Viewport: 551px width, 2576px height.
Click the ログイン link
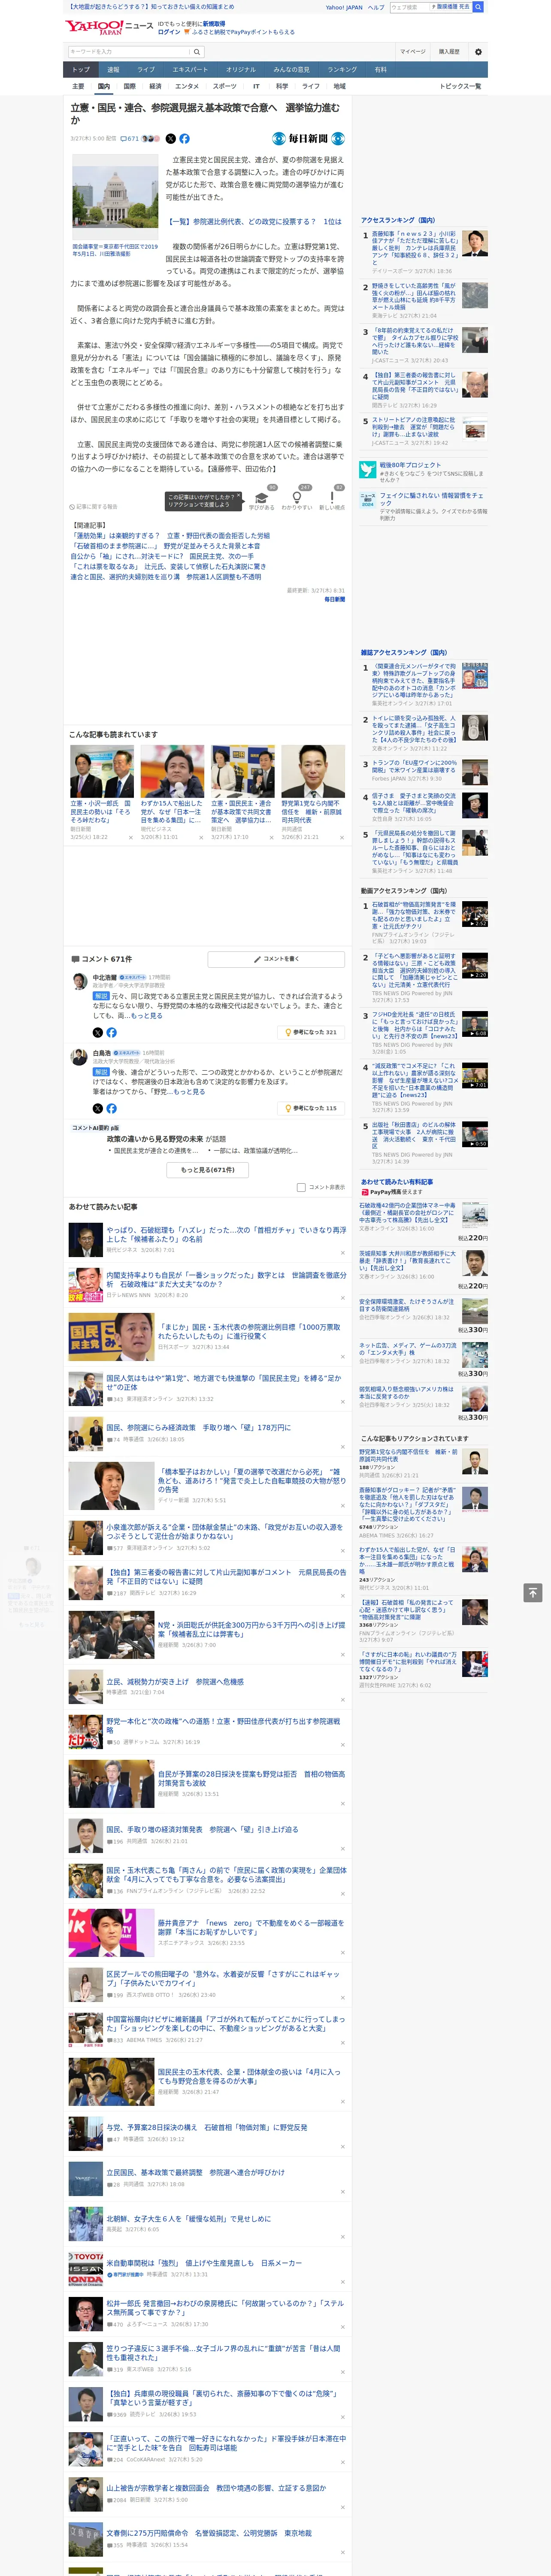(169, 32)
